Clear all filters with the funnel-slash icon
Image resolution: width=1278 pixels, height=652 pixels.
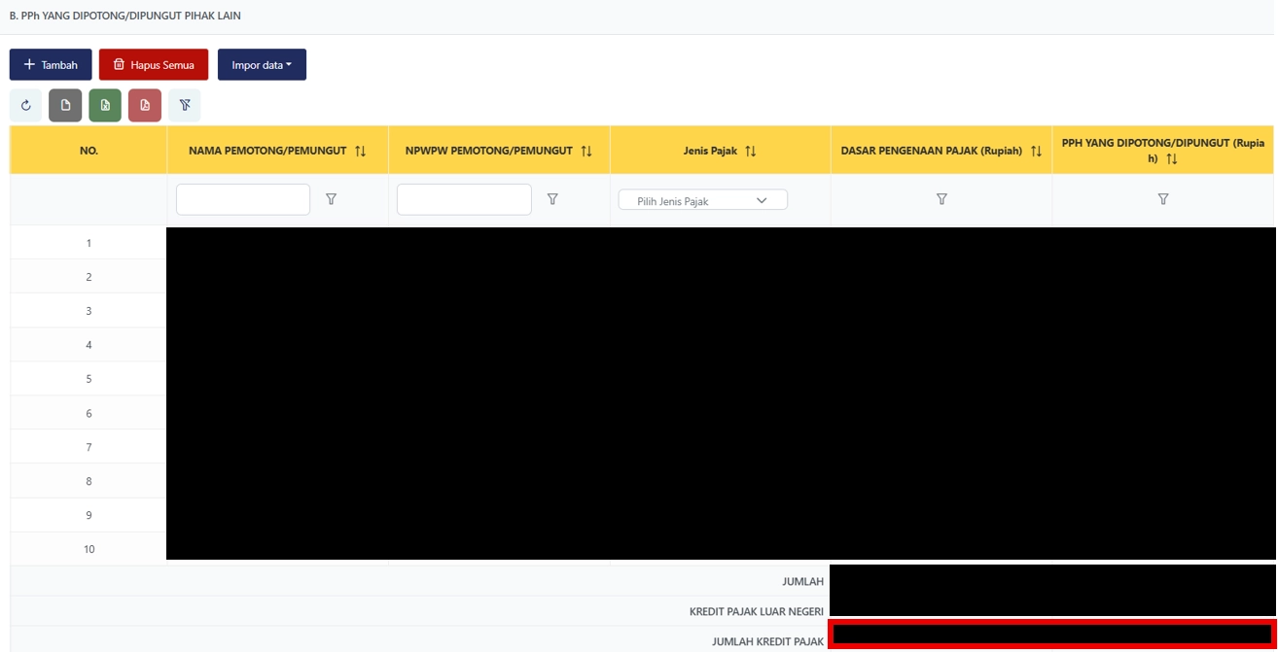[x=185, y=105]
